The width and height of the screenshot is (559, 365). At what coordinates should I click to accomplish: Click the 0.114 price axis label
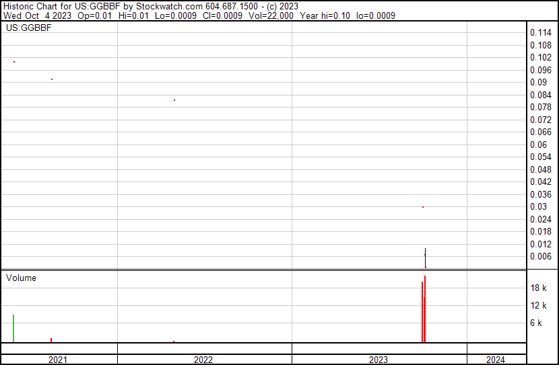(x=541, y=33)
